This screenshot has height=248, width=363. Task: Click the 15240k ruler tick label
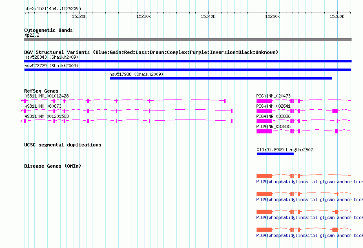pyautogui.click(x=208, y=16)
